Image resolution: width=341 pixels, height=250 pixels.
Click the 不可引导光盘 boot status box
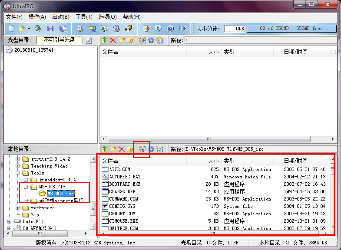click(x=60, y=40)
